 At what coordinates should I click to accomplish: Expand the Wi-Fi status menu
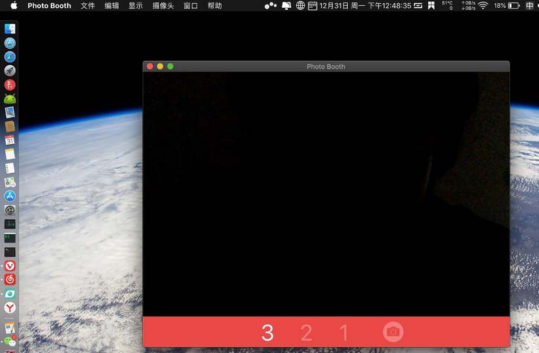pos(483,6)
